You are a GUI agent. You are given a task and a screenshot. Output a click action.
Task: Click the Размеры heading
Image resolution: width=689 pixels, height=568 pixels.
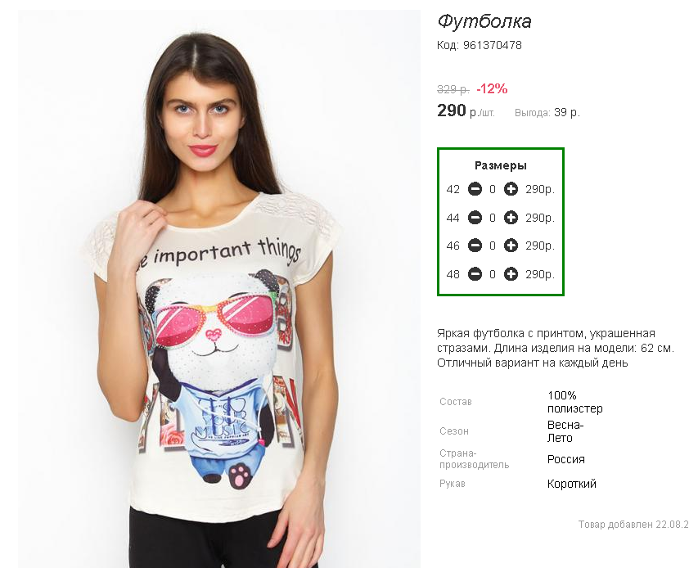[501, 166]
